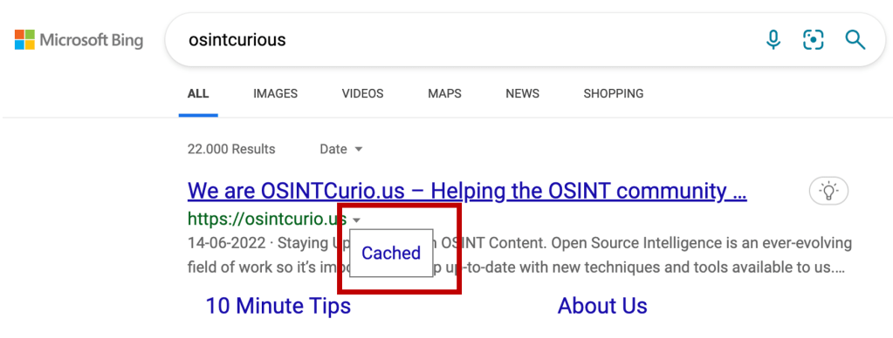Open the We are OSINTCurio.us result title
This screenshot has width=893, height=338.
(x=467, y=192)
